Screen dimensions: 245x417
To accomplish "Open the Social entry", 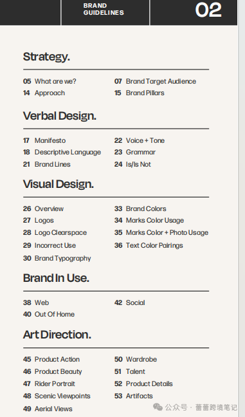I will coord(130,302).
